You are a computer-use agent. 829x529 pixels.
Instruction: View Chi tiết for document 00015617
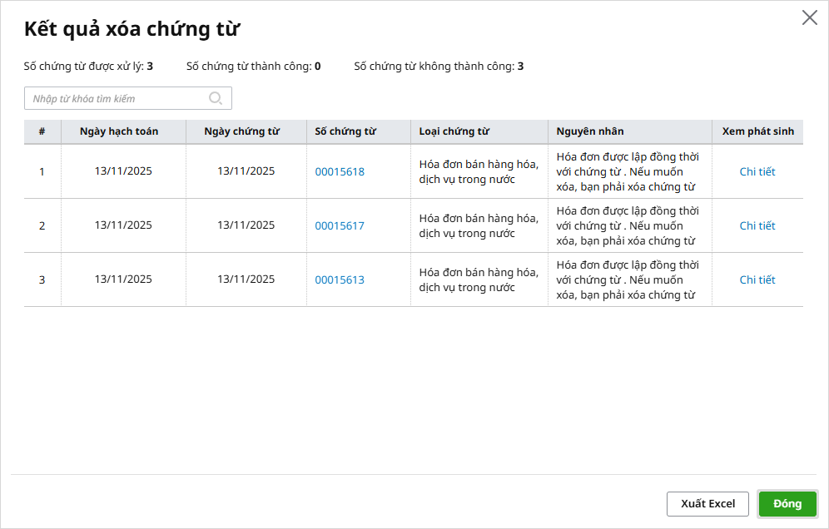click(757, 226)
